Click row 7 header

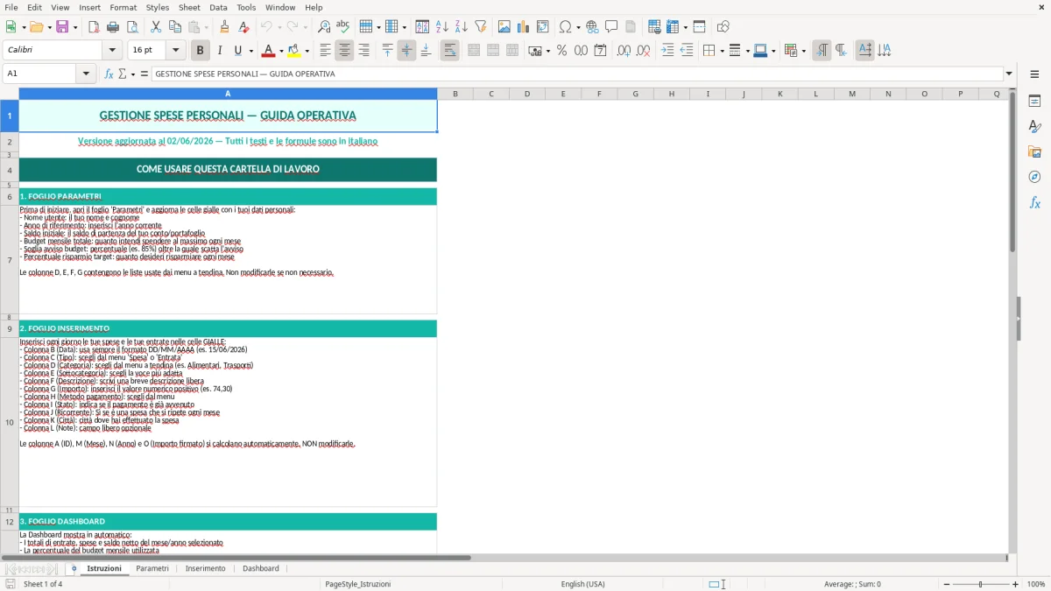point(10,260)
